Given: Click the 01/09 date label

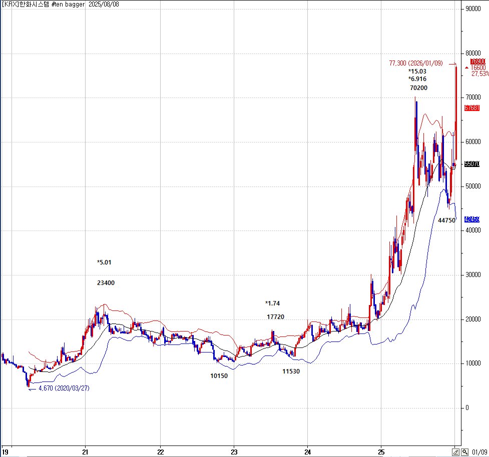Looking at the screenshot, I should pyautogui.click(x=479, y=452).
